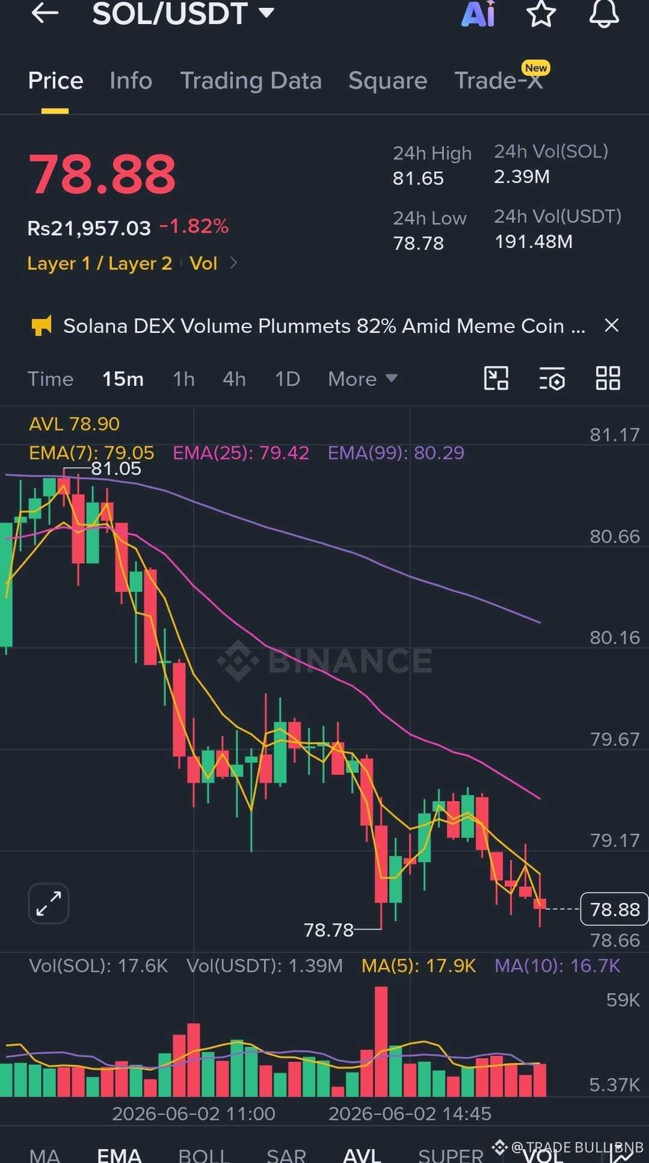This screenshot has height=1163, width=649.
Task: Tap the EMA(25): 79.42 legend
Action: pos(241,453)
